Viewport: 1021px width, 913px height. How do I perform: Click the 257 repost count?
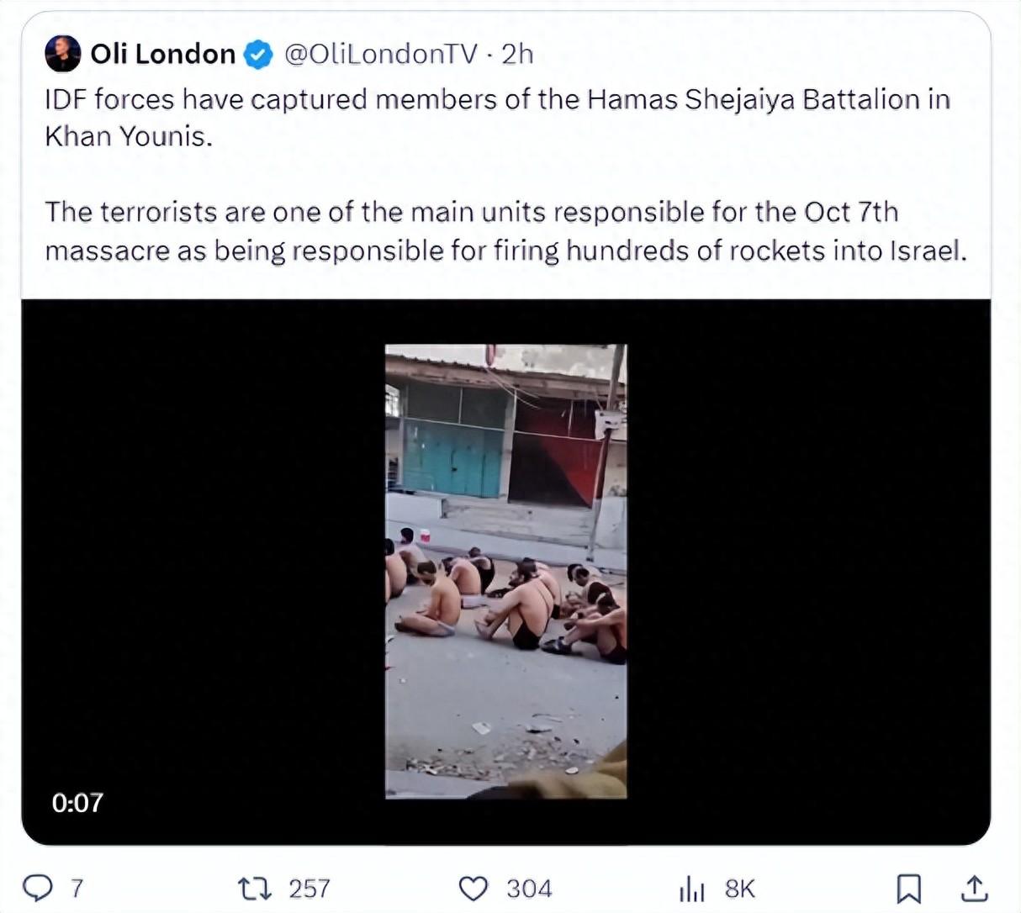[x=309, y=889]
